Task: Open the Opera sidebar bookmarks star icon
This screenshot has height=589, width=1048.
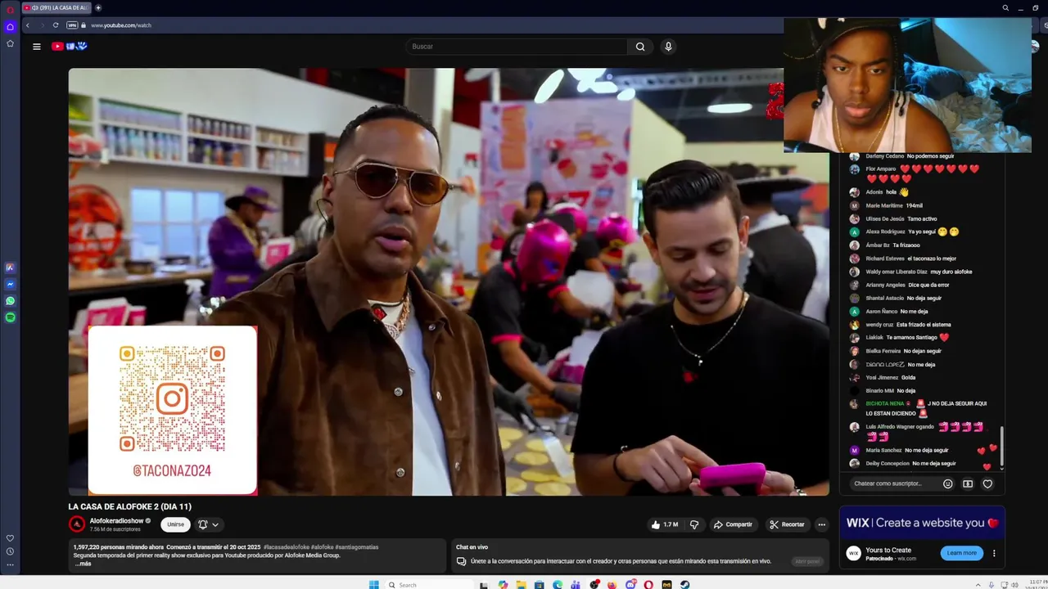Action: 10,43
